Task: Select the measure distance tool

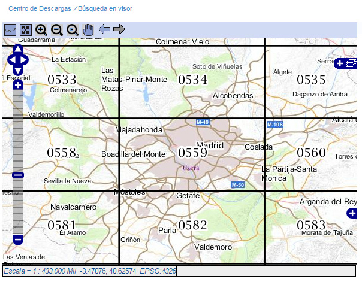Action: click(x=10, y=30)
